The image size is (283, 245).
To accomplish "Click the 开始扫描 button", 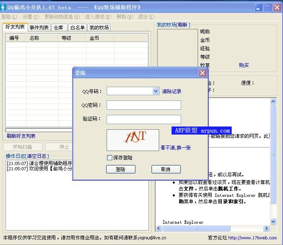I will pos(22,147).
